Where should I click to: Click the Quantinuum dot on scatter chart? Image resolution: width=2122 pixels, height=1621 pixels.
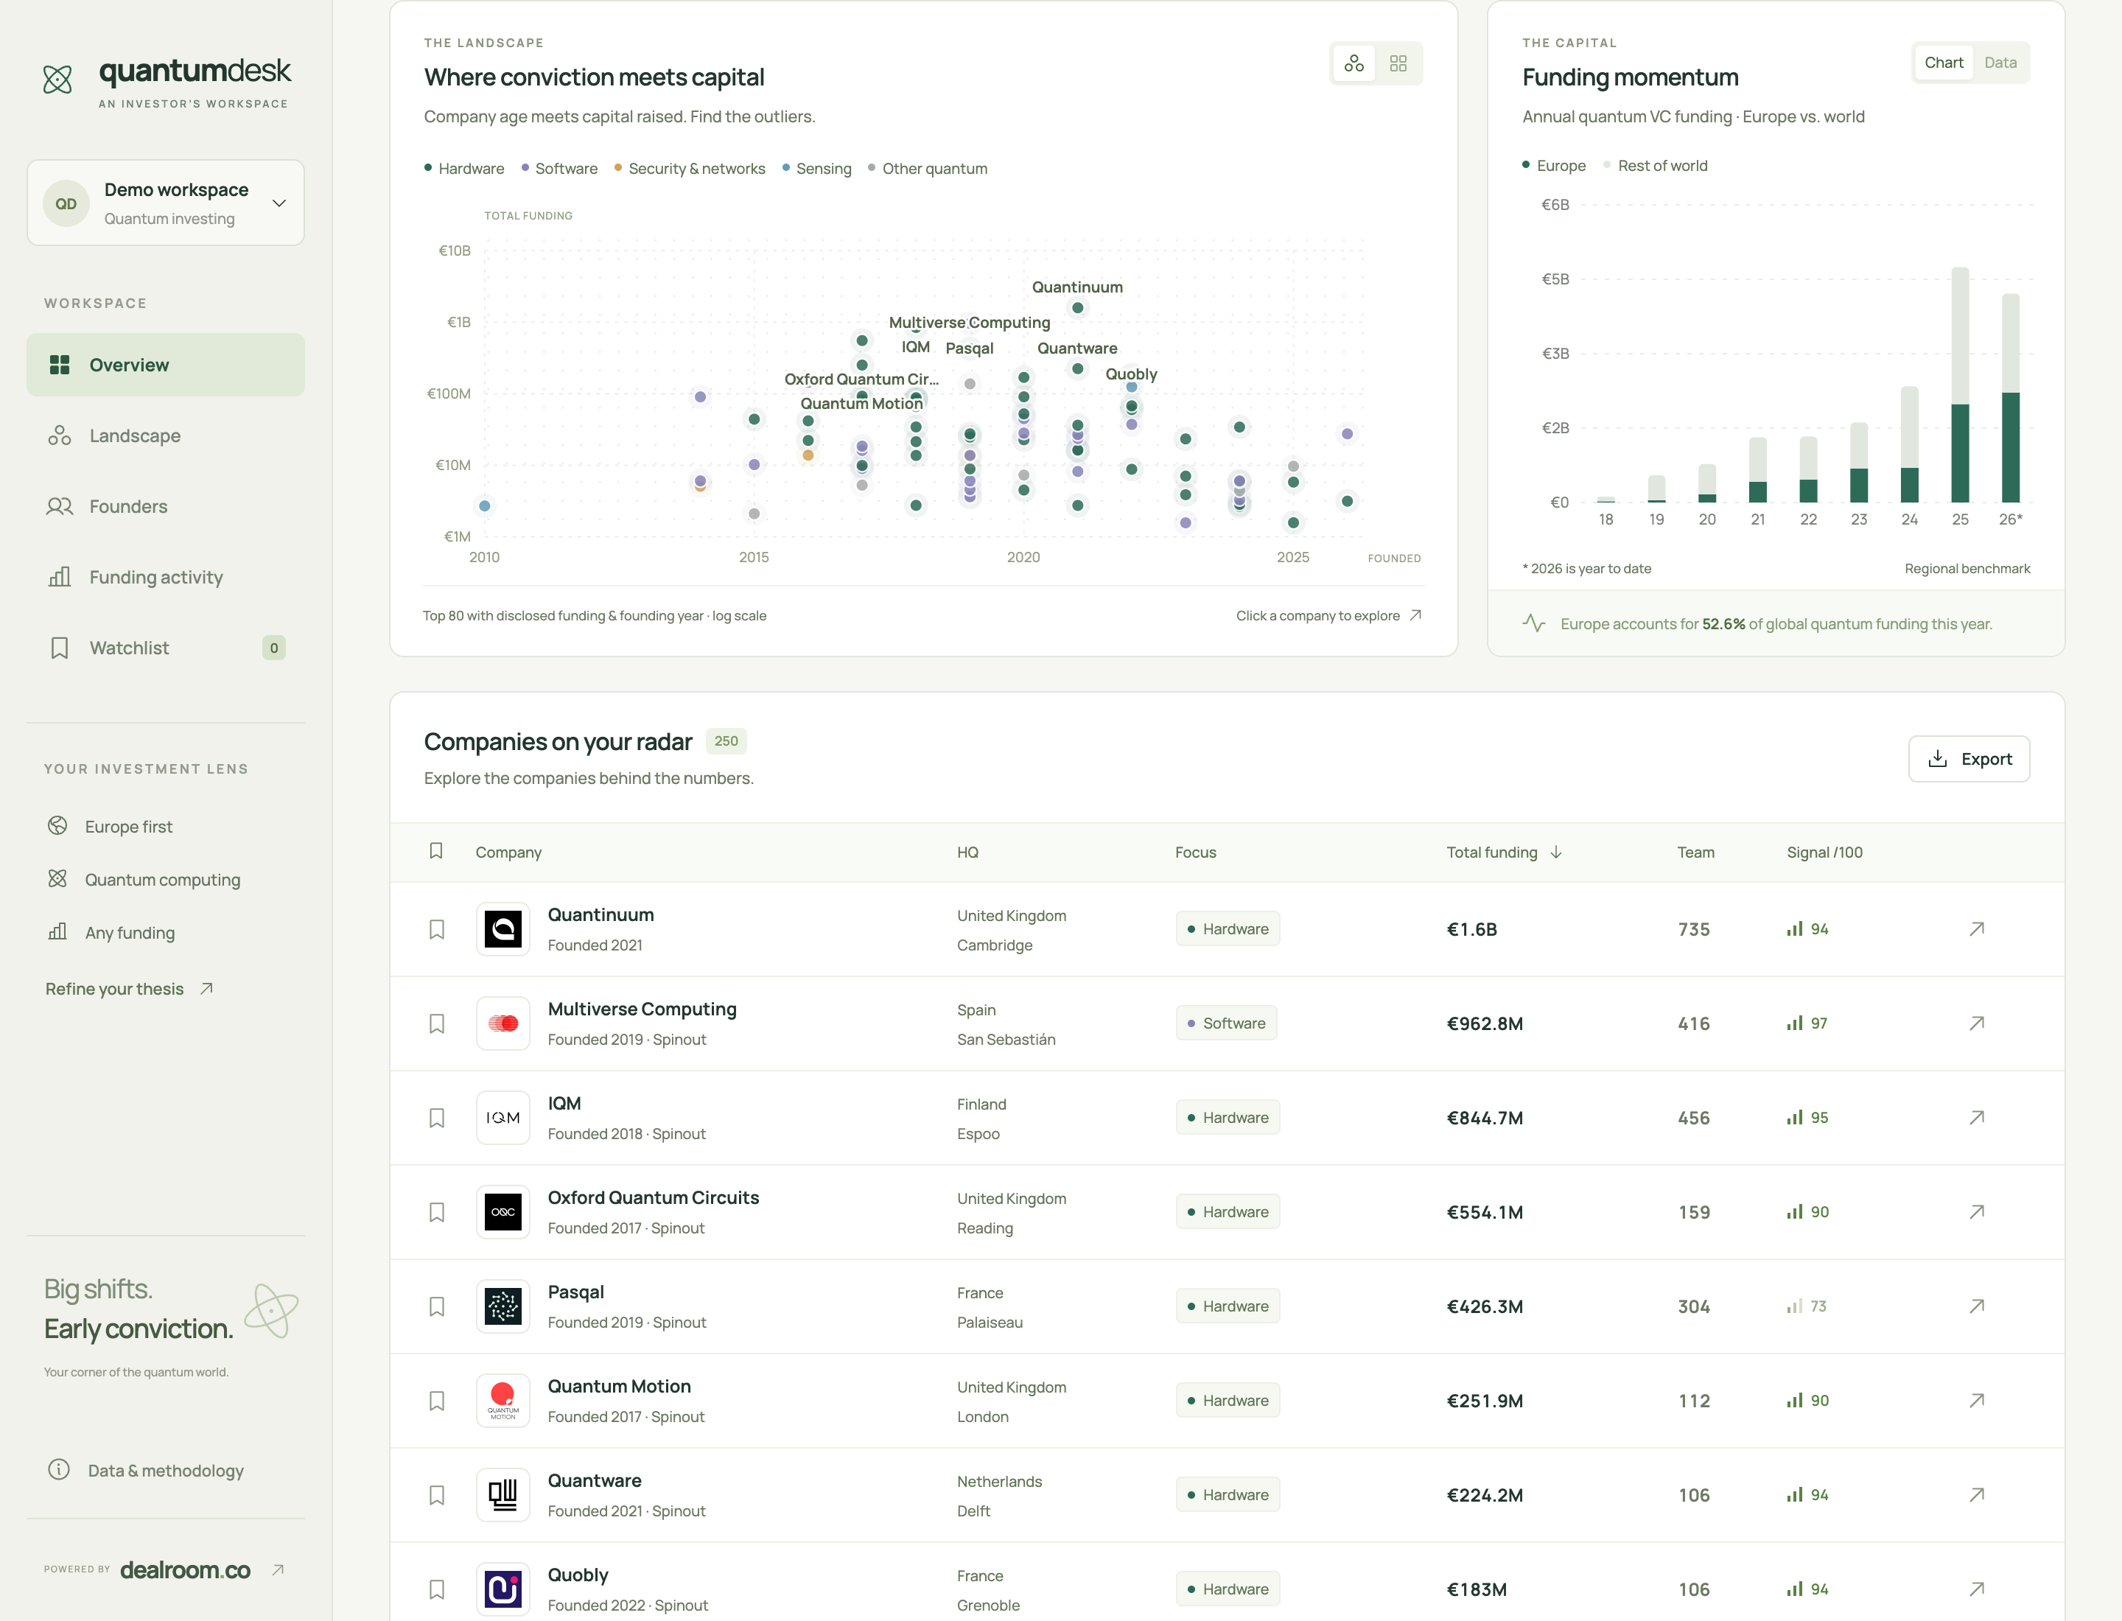[x=1078, y=308]
